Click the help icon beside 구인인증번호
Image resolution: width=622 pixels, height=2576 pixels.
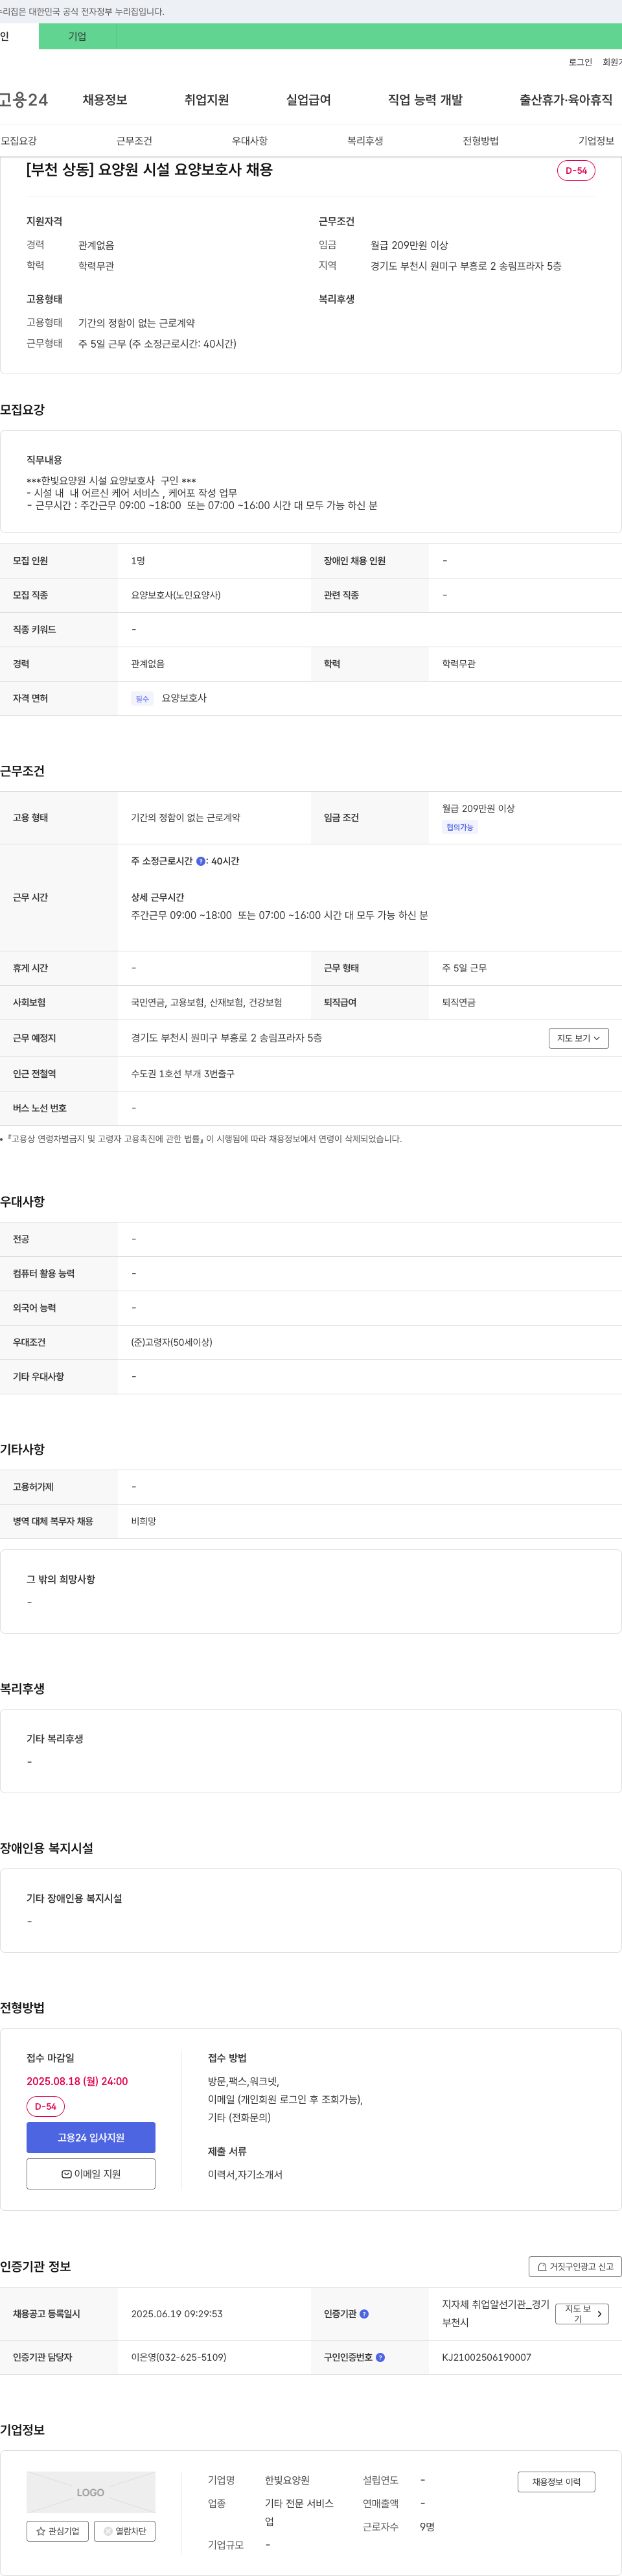tap(380, 2357)
